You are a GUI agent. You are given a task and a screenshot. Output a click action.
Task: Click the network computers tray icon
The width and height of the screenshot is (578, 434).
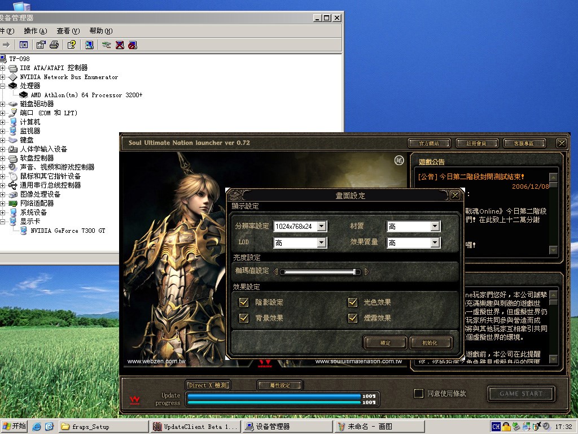(526, 427)
